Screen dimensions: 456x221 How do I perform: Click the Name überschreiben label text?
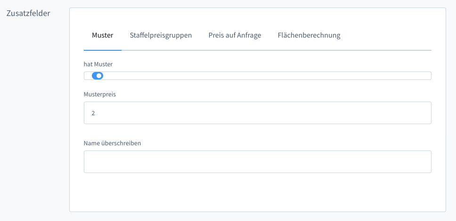112,143
